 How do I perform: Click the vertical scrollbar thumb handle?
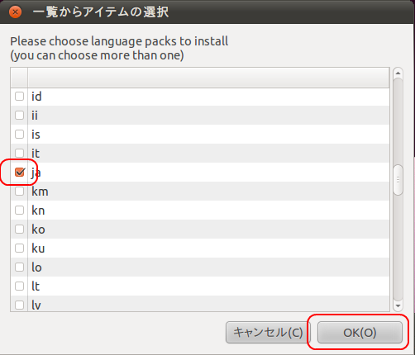pyautogui.click(x=398, y=180)
